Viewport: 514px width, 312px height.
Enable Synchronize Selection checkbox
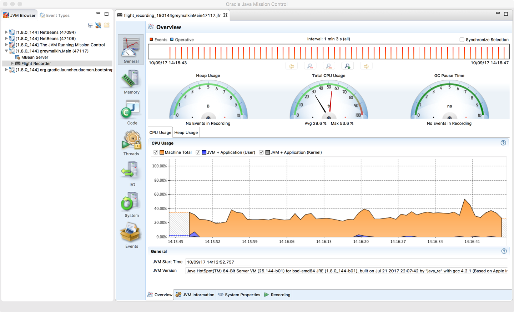pos(462,40)
